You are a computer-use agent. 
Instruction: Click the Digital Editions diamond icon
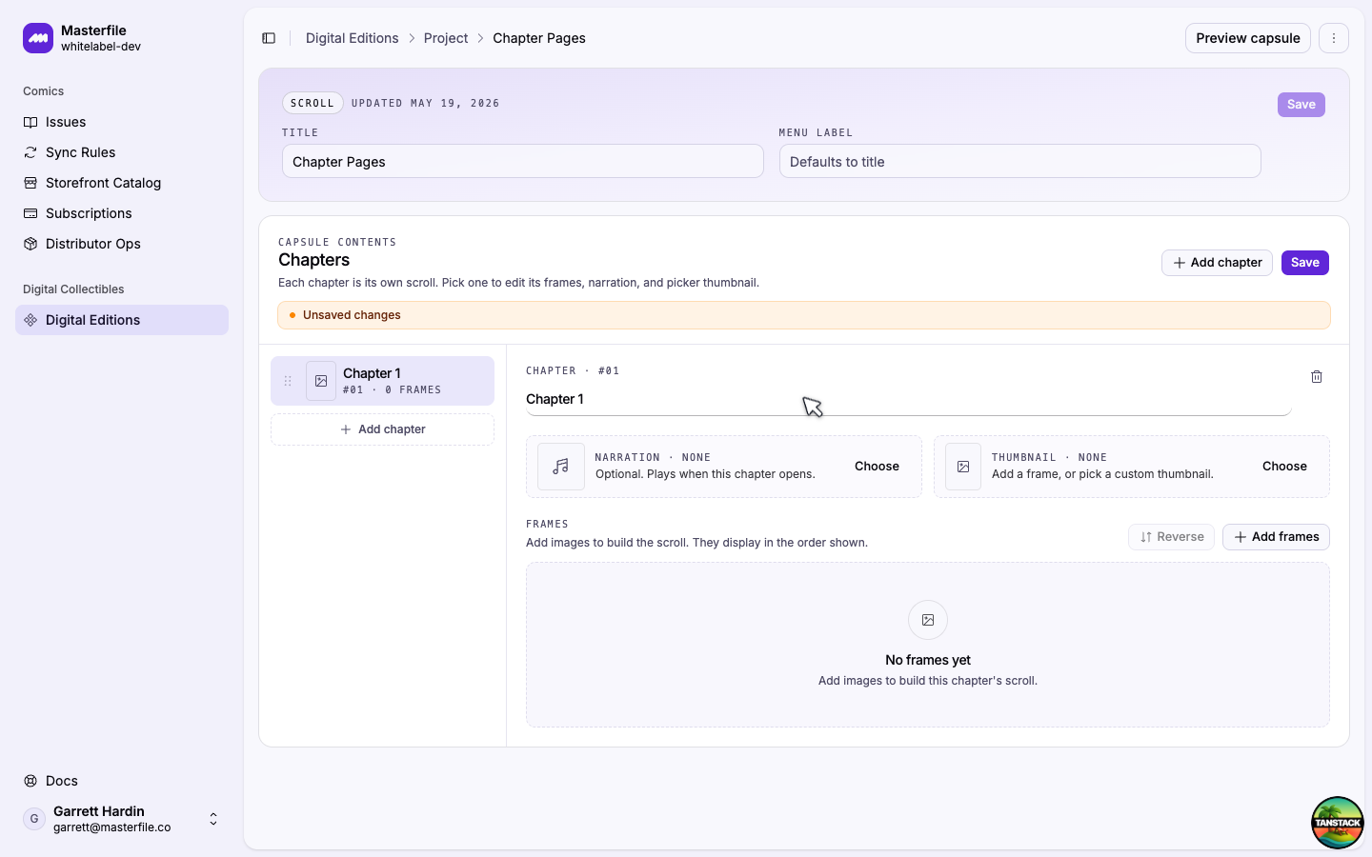30,320
